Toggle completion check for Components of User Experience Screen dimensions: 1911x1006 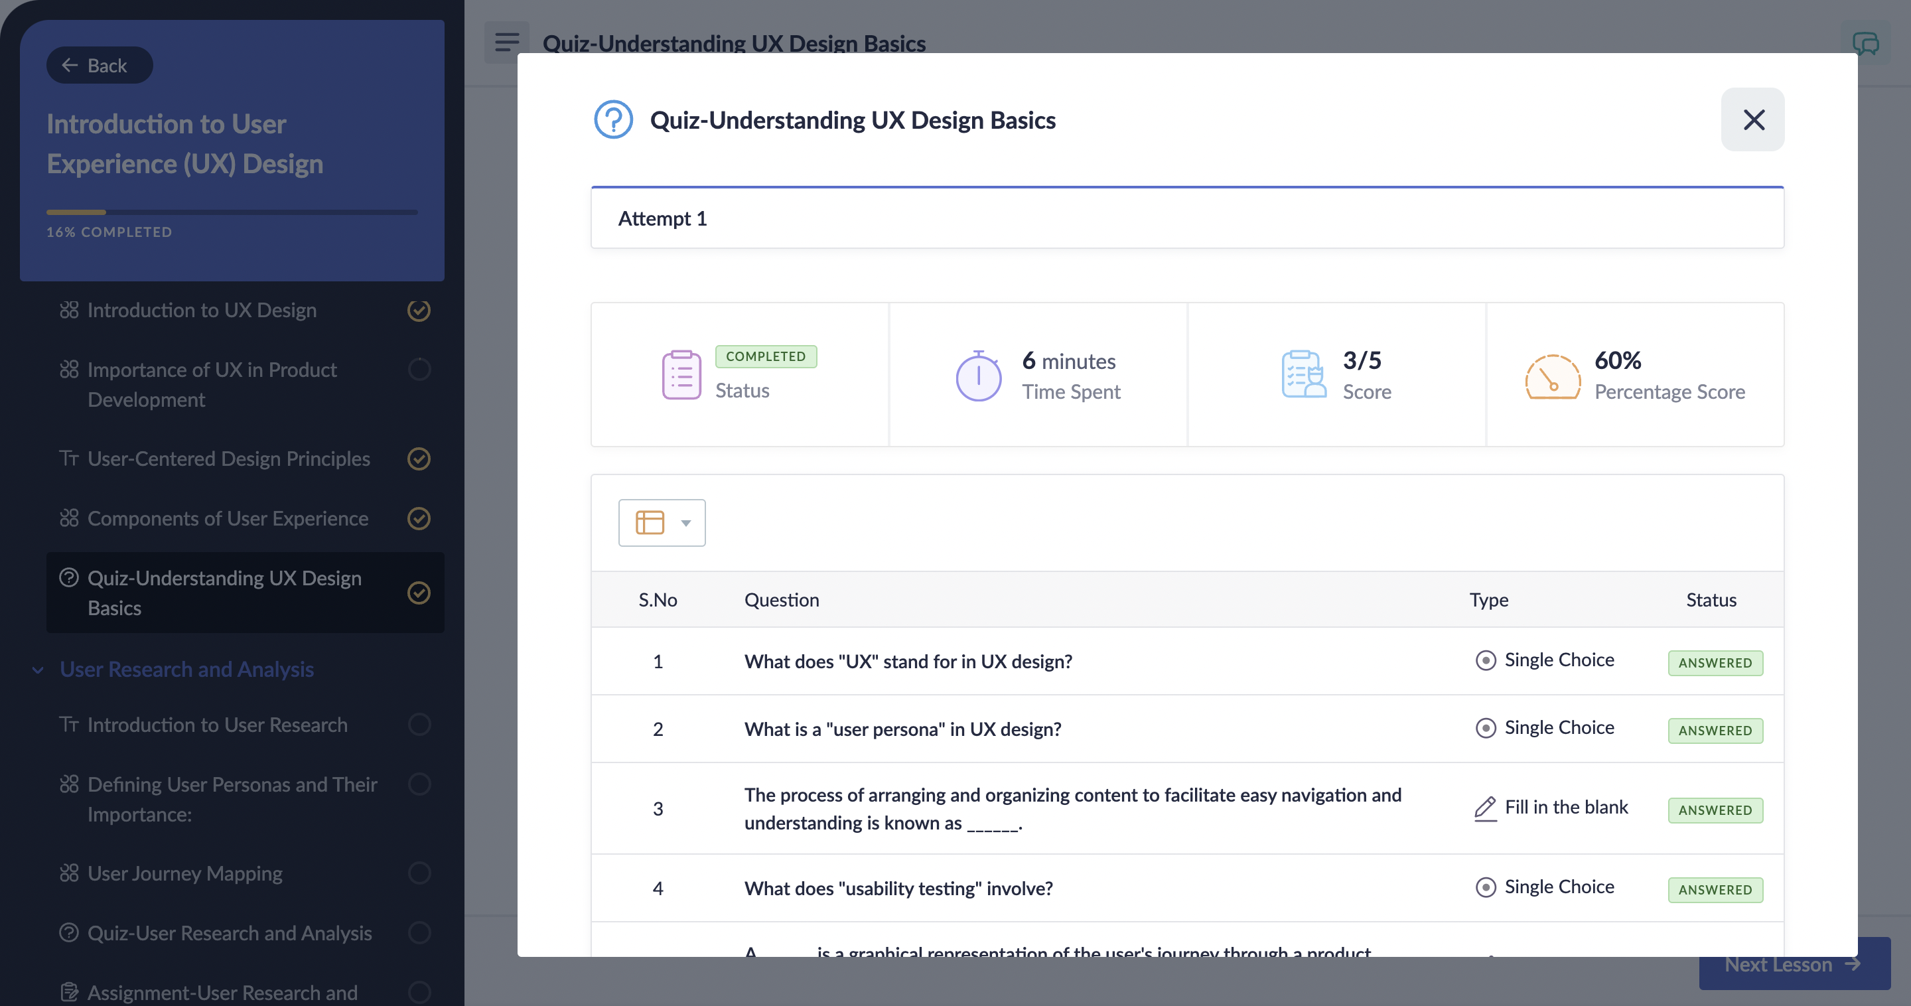[419, 518]
